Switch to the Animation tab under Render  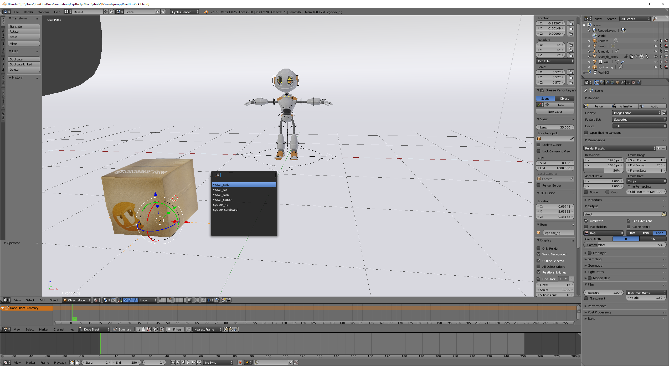pos(625,106)
